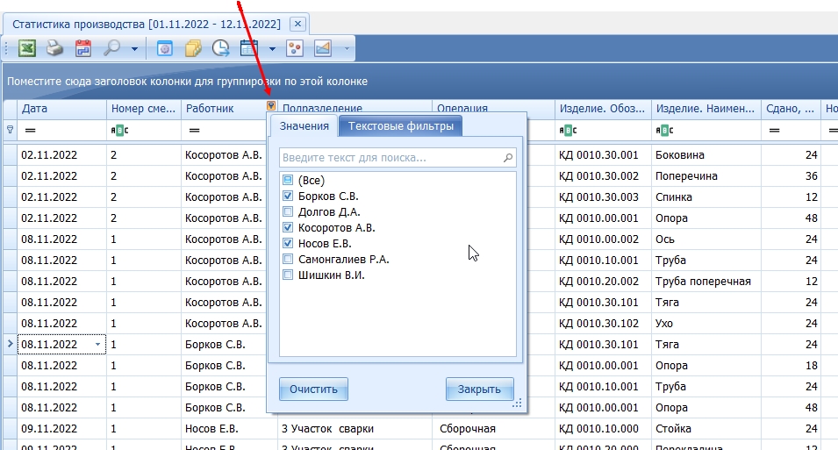Select the КД 0010.30.003 cell
Image resolution: width=838 pixels, height=450 pixels.
[603, 197]
